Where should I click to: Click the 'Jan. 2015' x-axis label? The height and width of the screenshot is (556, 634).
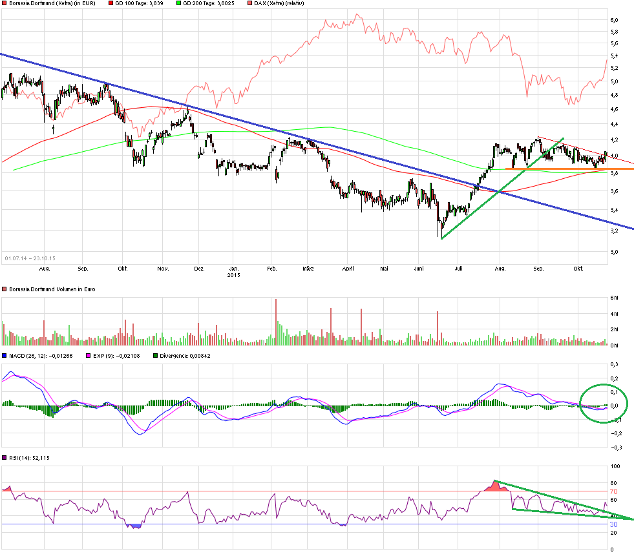234,271
